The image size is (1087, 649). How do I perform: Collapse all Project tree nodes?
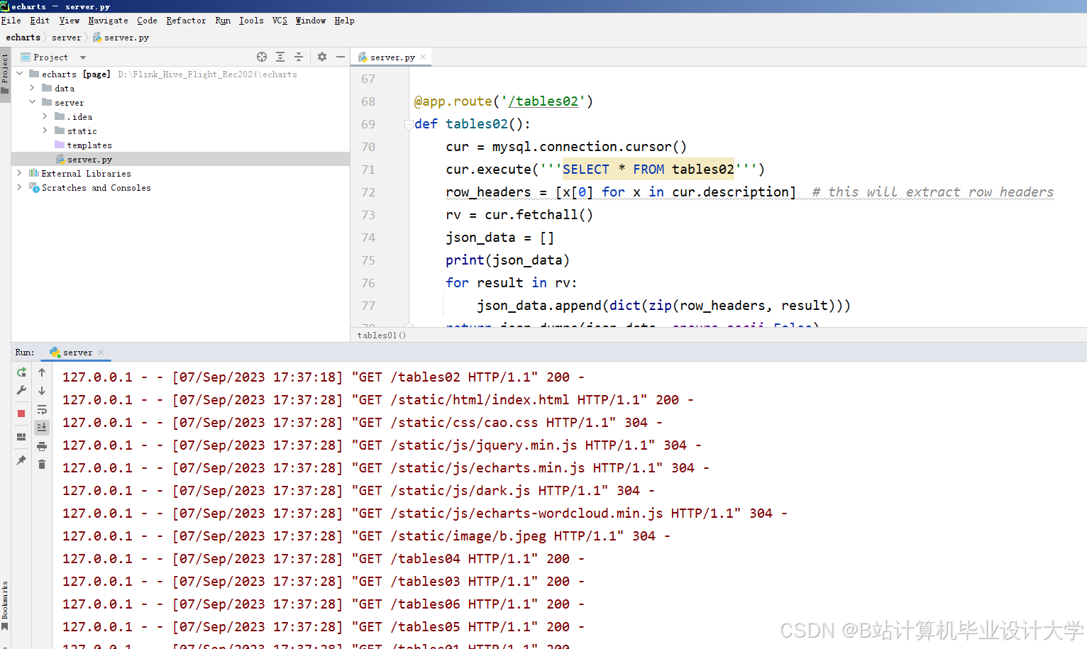[299, 57]
